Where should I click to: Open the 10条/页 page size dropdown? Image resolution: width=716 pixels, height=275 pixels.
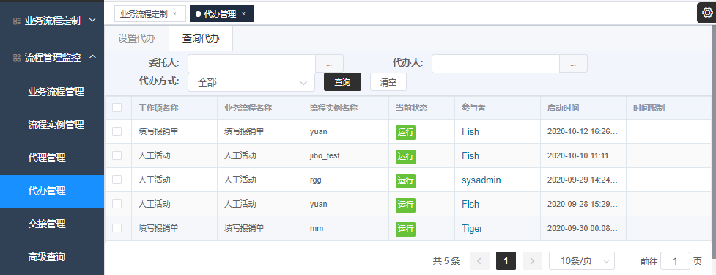(x=582, y=261)
